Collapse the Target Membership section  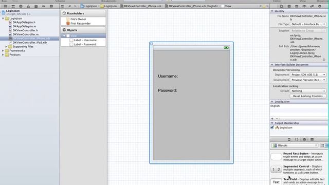(x=272, y=123)
